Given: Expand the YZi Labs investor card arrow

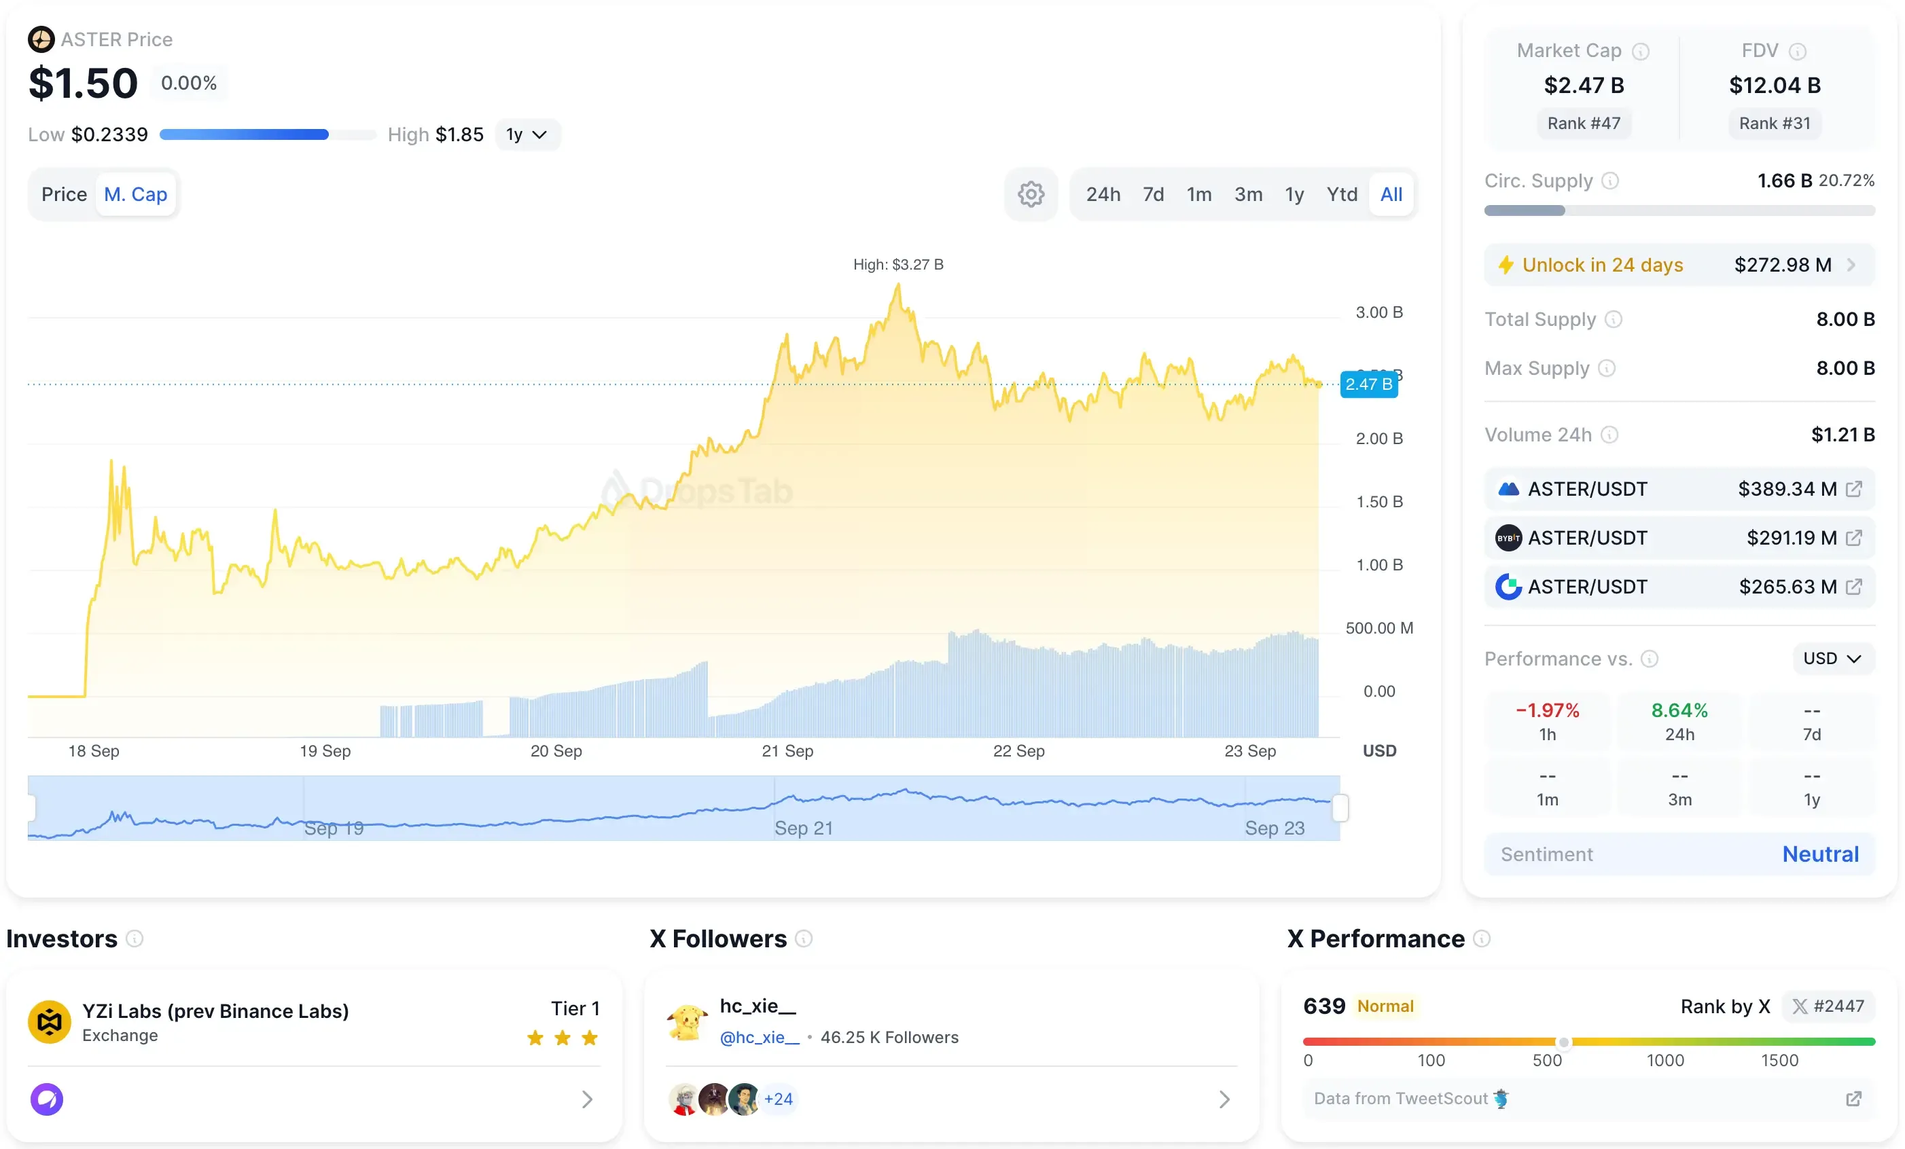Looking at the screenshot, I should [x=586, y=1099].
